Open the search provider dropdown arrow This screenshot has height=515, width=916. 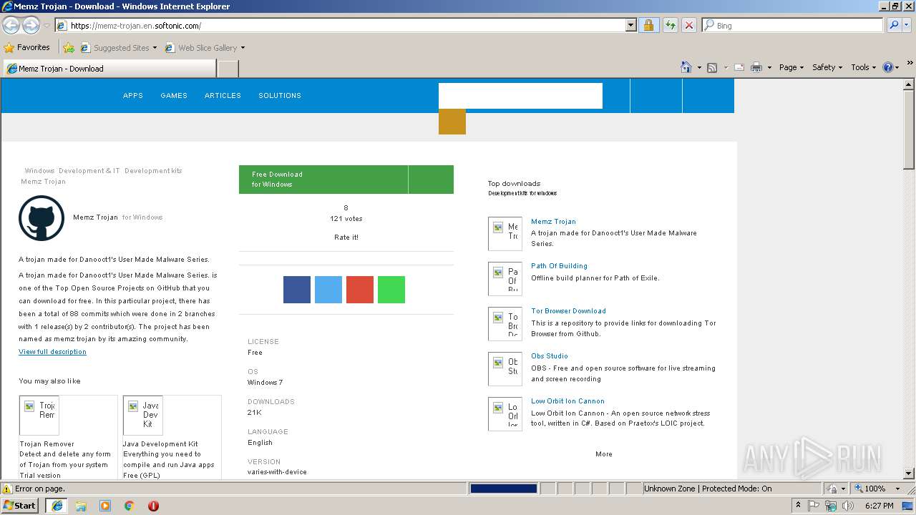pyautogui.click(x=908, y=25)
